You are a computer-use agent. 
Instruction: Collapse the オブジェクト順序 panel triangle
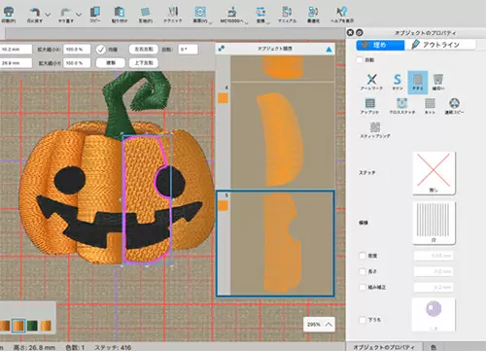pyautogui.click(x=329, y=50)
